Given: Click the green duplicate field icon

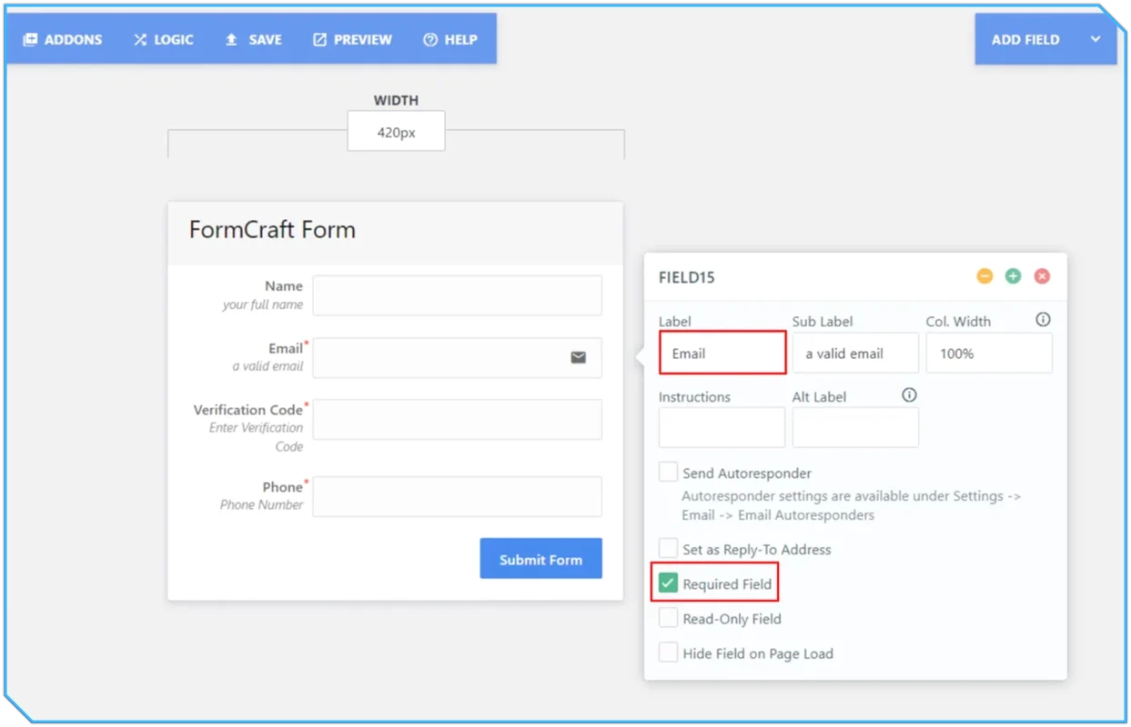Looking at the screenshot, I should tap(1013, 276).
